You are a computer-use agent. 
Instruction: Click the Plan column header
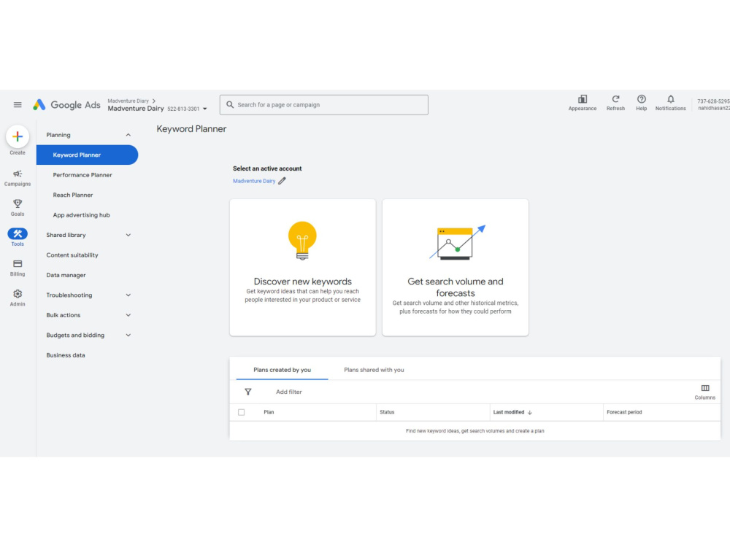pos(269,412)
